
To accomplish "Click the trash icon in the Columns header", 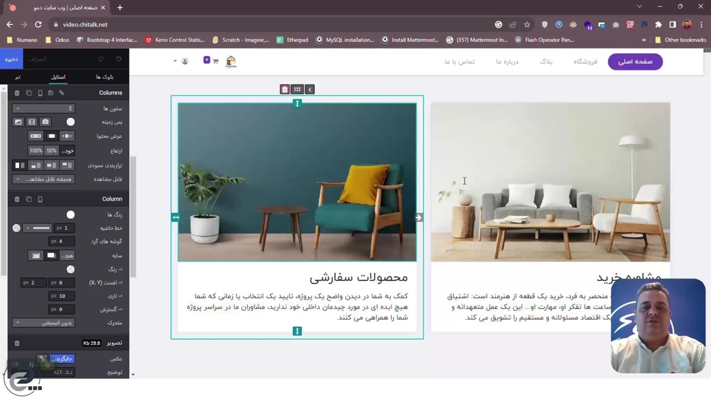I will click(17, 93).
